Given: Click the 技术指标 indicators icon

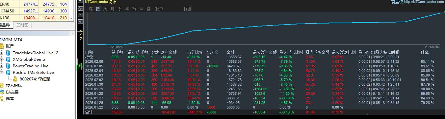Looking at the screenshot, I should (2, 85).
